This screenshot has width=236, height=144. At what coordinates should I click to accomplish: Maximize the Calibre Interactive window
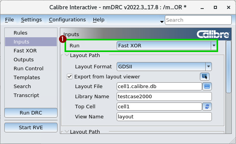coord(215,7)
